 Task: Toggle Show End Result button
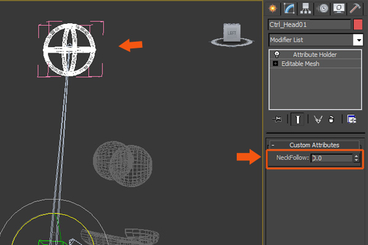(x=297, y=119)
